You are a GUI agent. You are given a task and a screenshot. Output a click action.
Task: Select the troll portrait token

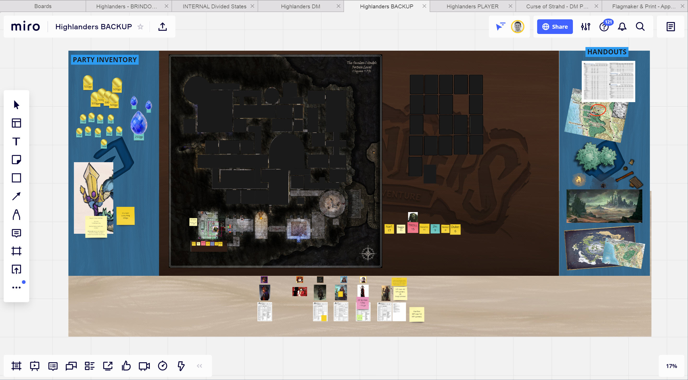(413, 217)
